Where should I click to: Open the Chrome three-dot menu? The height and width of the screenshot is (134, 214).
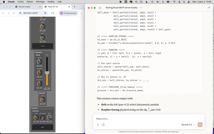pyautogui.click(x=81, y=13)
